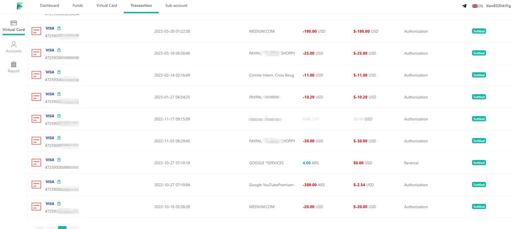Click the VISA logo in the -195.00 USD row
The height and width of the screenshot is (229, 511).
coord(50,28)
